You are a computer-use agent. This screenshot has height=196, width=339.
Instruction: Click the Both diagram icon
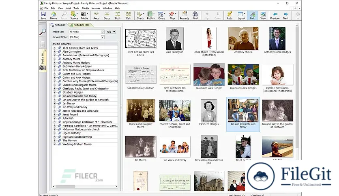click(x=118, y=15)
